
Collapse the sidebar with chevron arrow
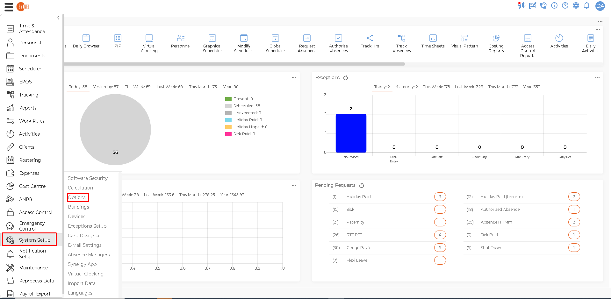tap(58, 18)
